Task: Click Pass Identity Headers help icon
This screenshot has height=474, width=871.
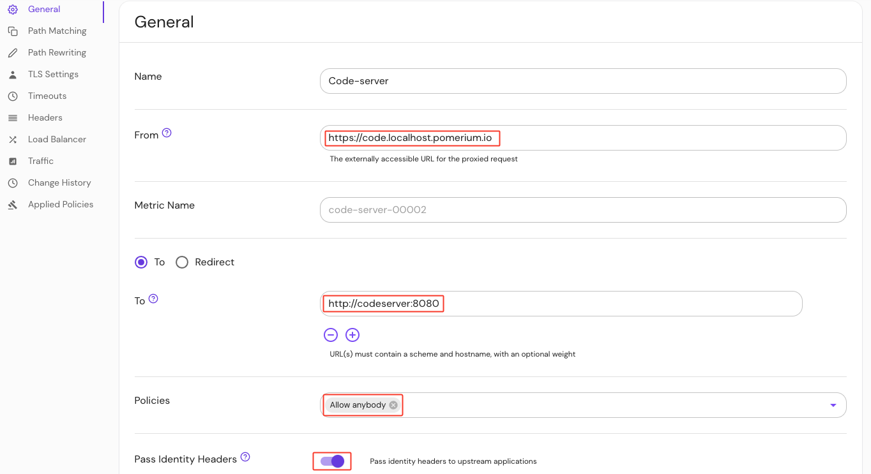Action: [245, 457]
